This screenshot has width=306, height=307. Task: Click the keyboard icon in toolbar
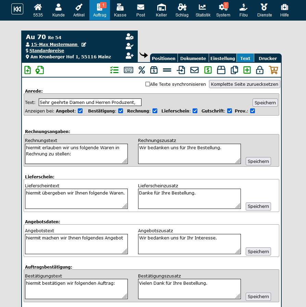point(128,70)
